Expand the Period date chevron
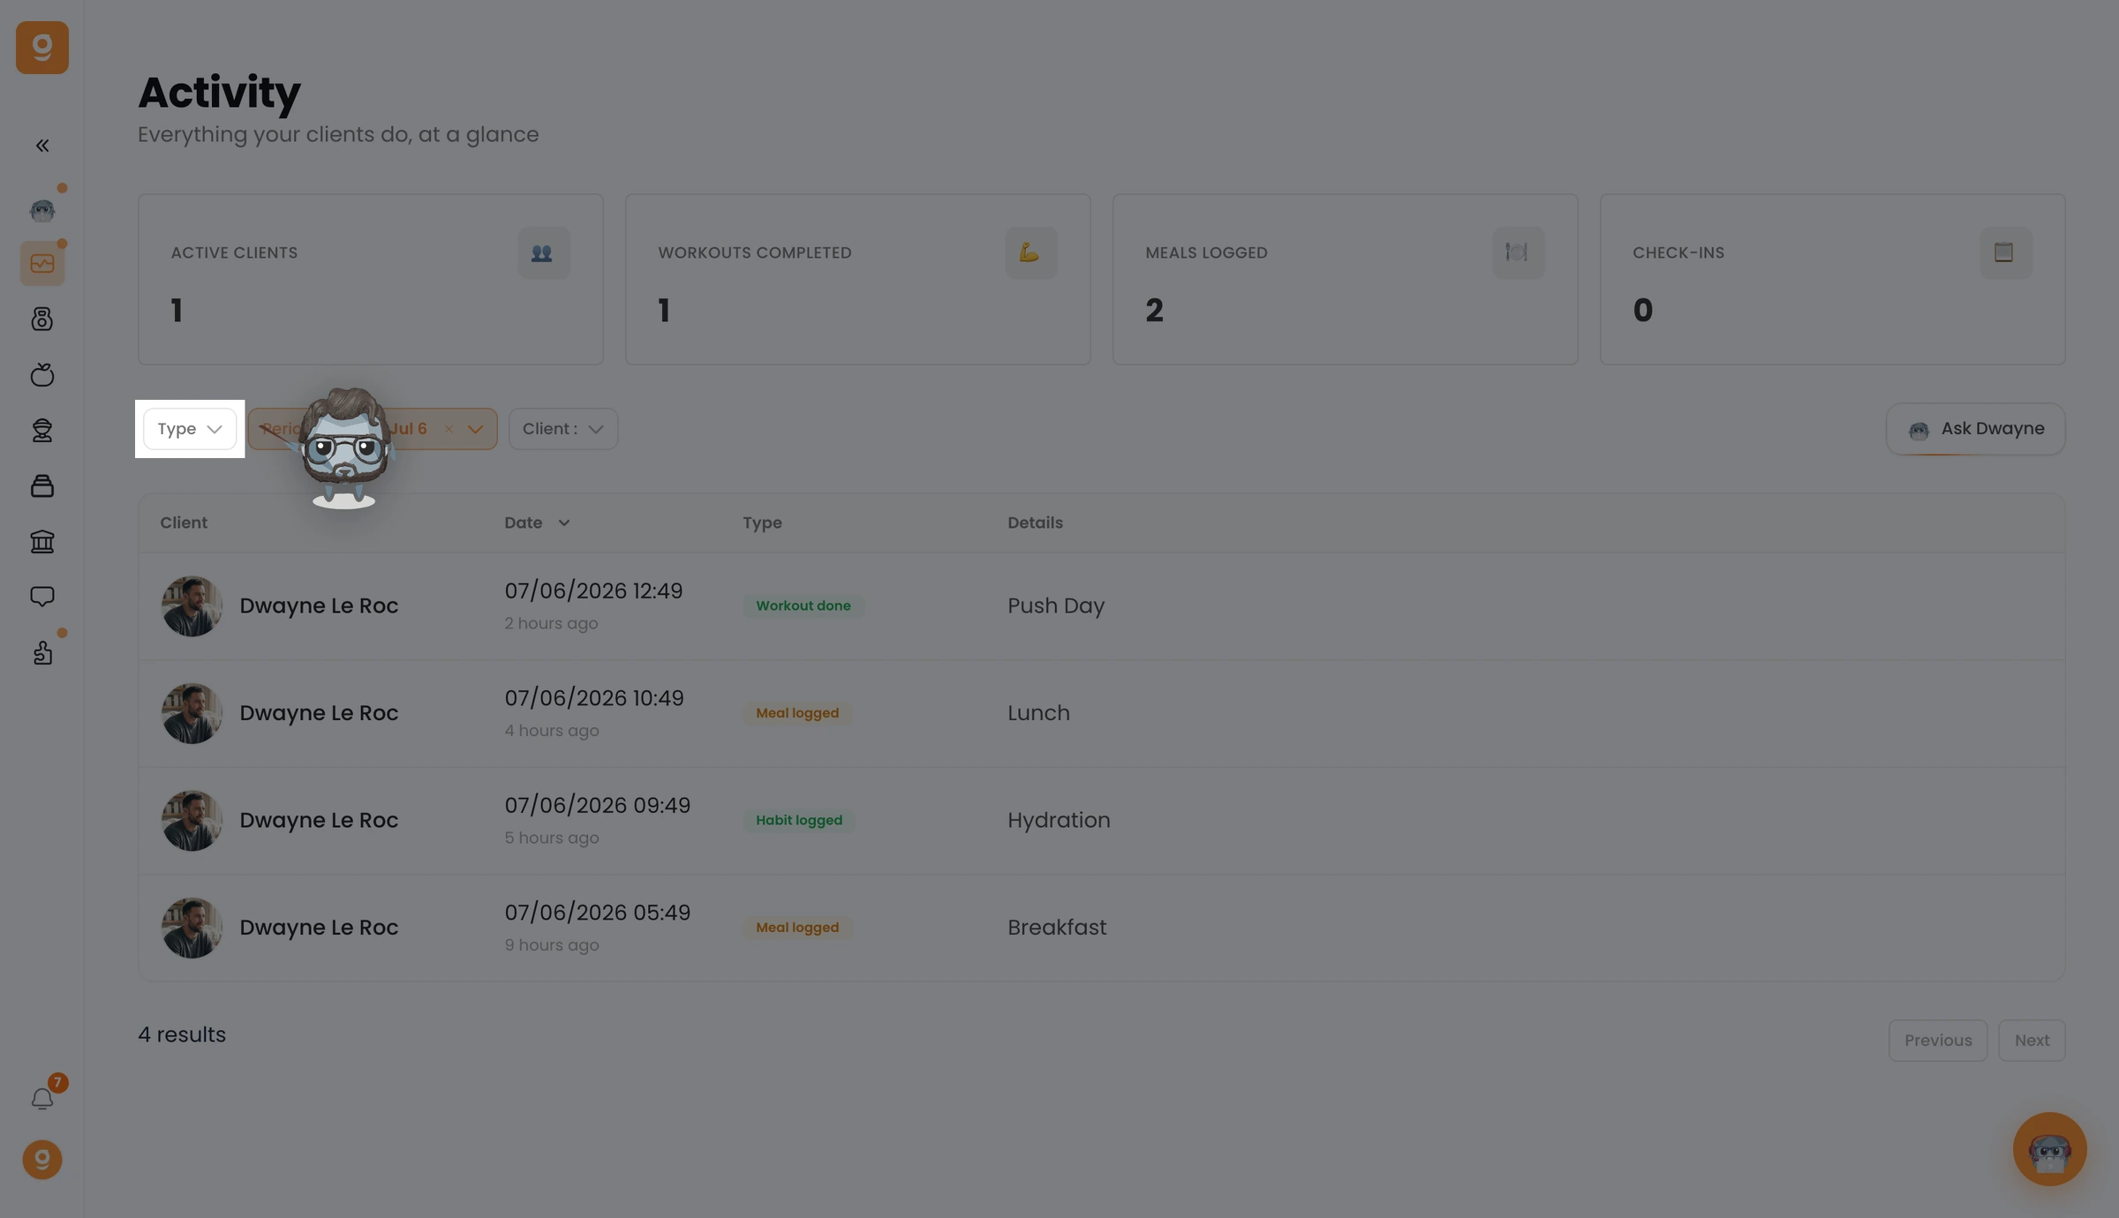Screen dimensions: 2119x1218 coord(475,429)
